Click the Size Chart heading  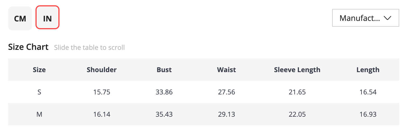28,47
